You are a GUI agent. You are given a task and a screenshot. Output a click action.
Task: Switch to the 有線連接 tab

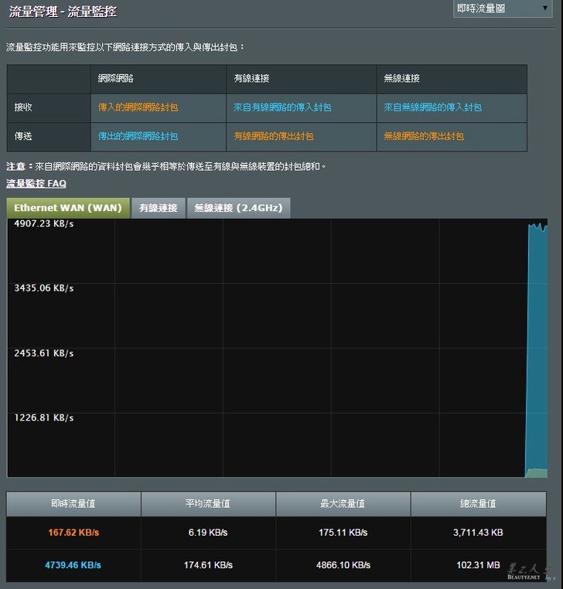pos(159,208)
